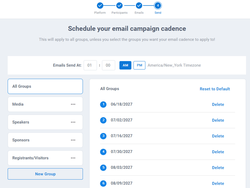Open the Media group three-dot menu
250x188 pixels.
pyautogui.click(x=73, y=104)
